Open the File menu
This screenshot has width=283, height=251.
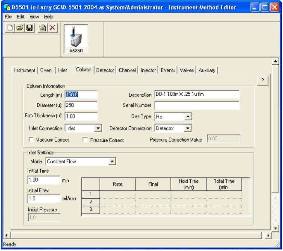tap(8, 17)
